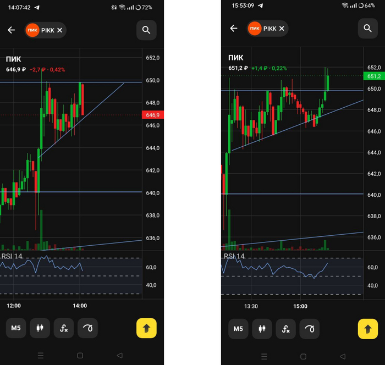Change candlestick chart type in left screenshot
The image size is (385, 365).
pos(40,328)
